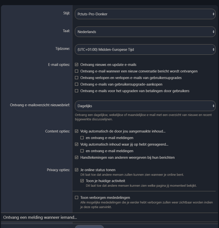Check 'Toon verborgen mededelingen'
219x228 pixels.
[x=77, y=198]
